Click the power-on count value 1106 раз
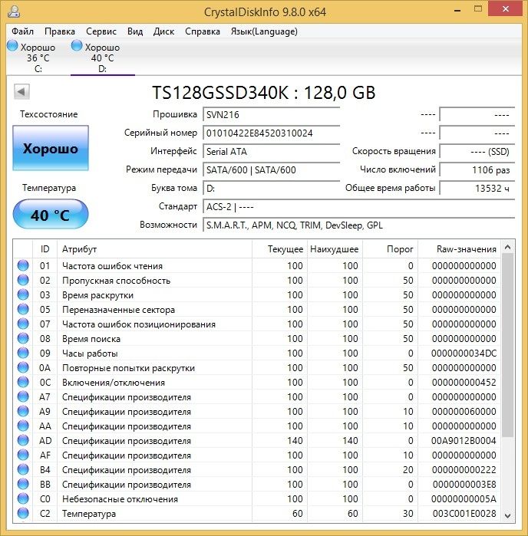Viewport: 528px width, 536px height. pyautogui.click(x=477, y=170)
